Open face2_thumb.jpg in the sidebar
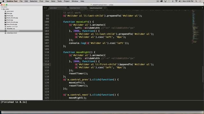Screen dimensions: 204x114 coord(12,18)
